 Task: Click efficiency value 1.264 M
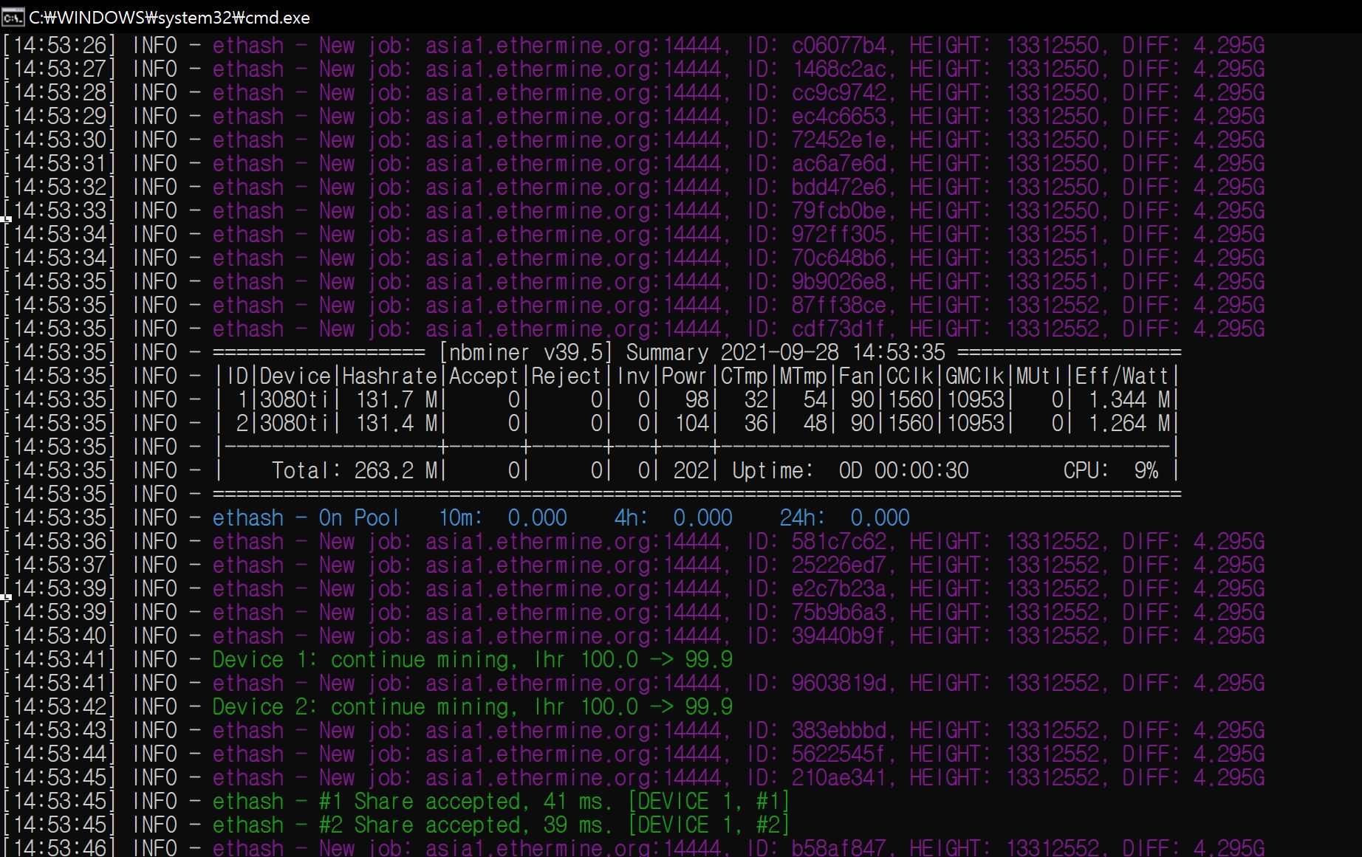click(1129, 424)
